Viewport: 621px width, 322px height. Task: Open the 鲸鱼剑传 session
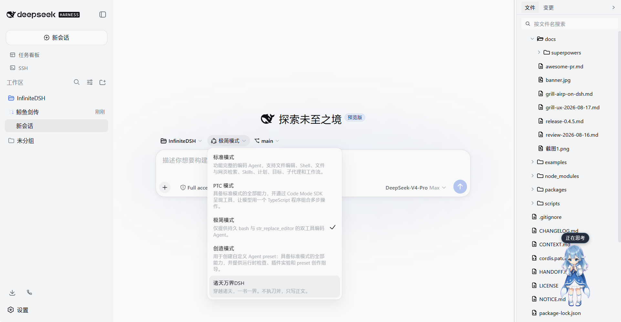coord(57,112)
